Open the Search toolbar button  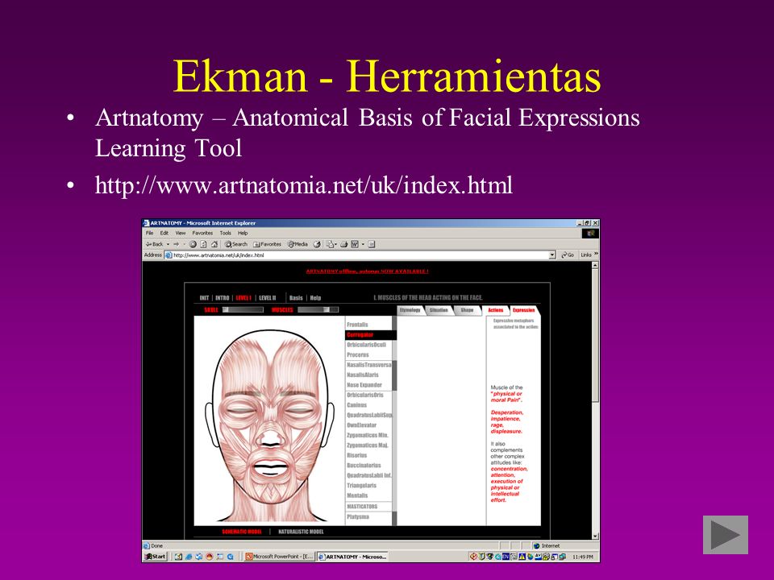tap(236, 244)
